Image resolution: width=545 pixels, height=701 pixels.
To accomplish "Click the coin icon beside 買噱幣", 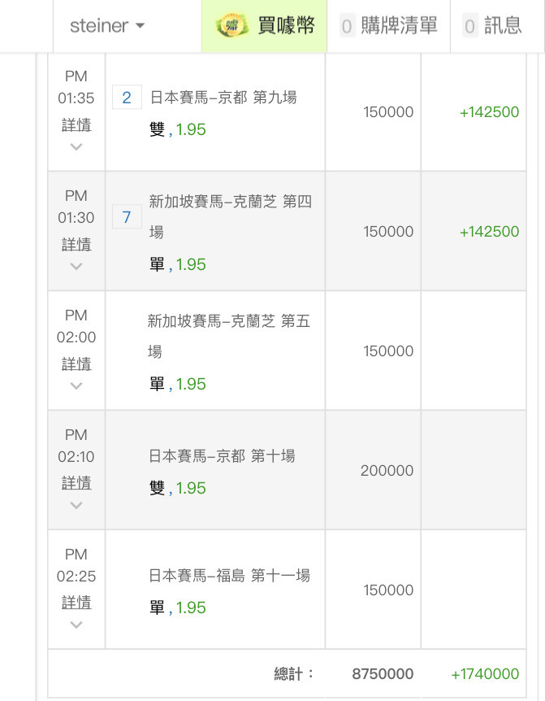I will pyautogui.click(x=231, y=25).
